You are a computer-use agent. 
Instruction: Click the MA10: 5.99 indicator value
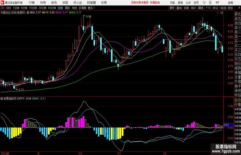point(48,13)
